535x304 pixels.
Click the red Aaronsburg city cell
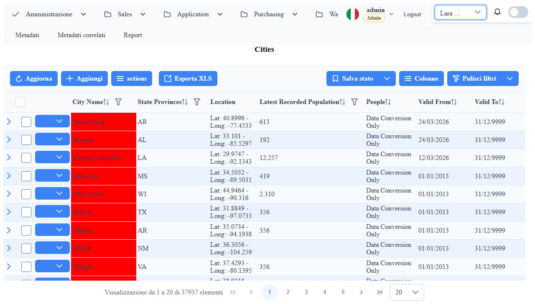pyautogui.click(x=104, y=122)
